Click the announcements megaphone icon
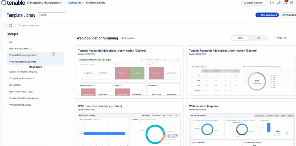The height and width of the screenshot is (146, 296). [x=279, y=3]
